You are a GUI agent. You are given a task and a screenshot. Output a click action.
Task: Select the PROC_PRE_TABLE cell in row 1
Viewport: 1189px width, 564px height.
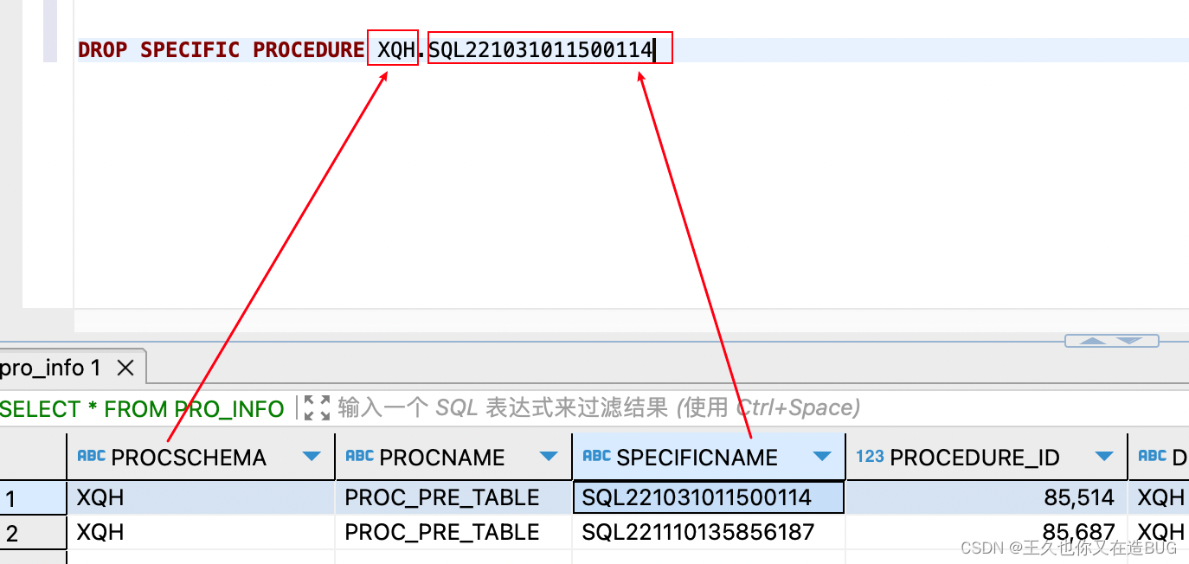tap(441, 497)
